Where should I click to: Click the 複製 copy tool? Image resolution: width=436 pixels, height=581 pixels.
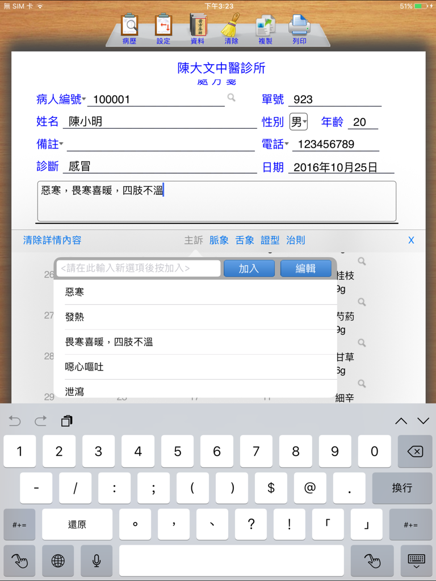pos(266,28)
